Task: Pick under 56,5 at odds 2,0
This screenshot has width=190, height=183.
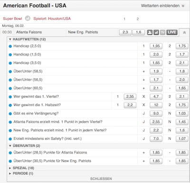Action: [x=182, y=80]
